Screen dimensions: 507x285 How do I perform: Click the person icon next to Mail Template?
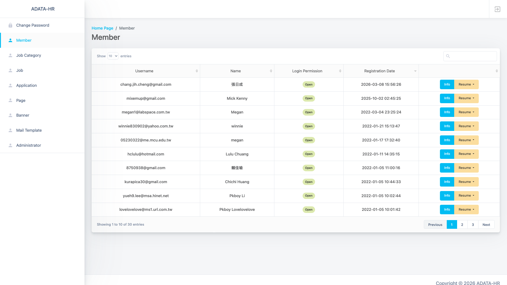click(10, 130)
